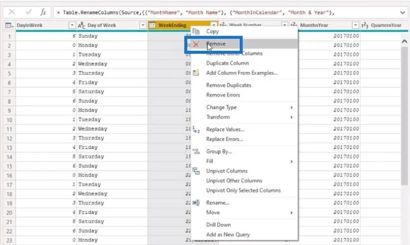Screen dimensions: 410x245
Task: Expand the formula bar chevron
Action: pos(403,12)
